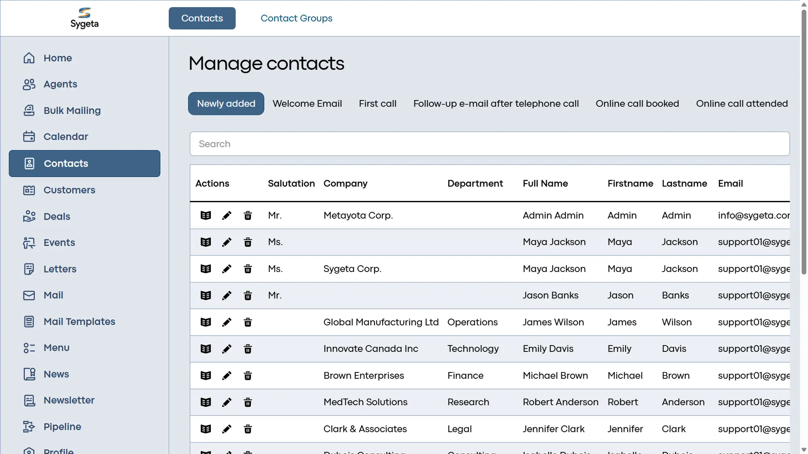
Task: Open Customers in the sidebar
Action: tap(84, 190)
